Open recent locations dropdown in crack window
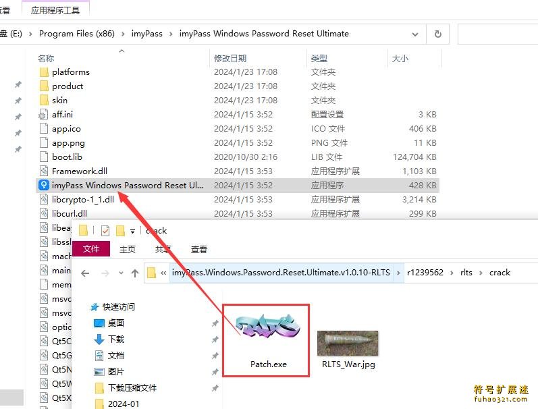This screenshot has width=538, height=409. click(x=121, y=273)
